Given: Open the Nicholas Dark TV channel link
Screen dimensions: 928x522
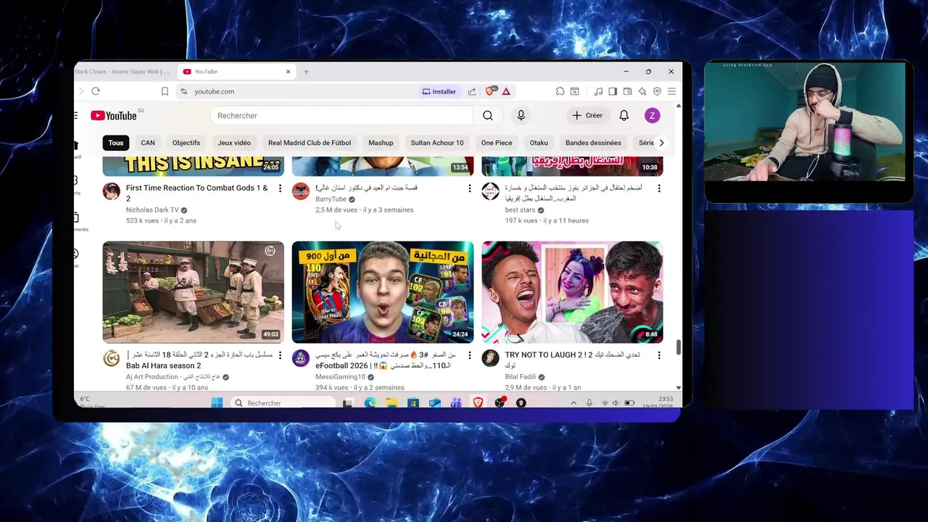Looking at the screenshot, I should point(152,210).
